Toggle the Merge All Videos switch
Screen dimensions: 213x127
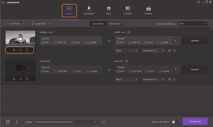click(x=175, y=122)
